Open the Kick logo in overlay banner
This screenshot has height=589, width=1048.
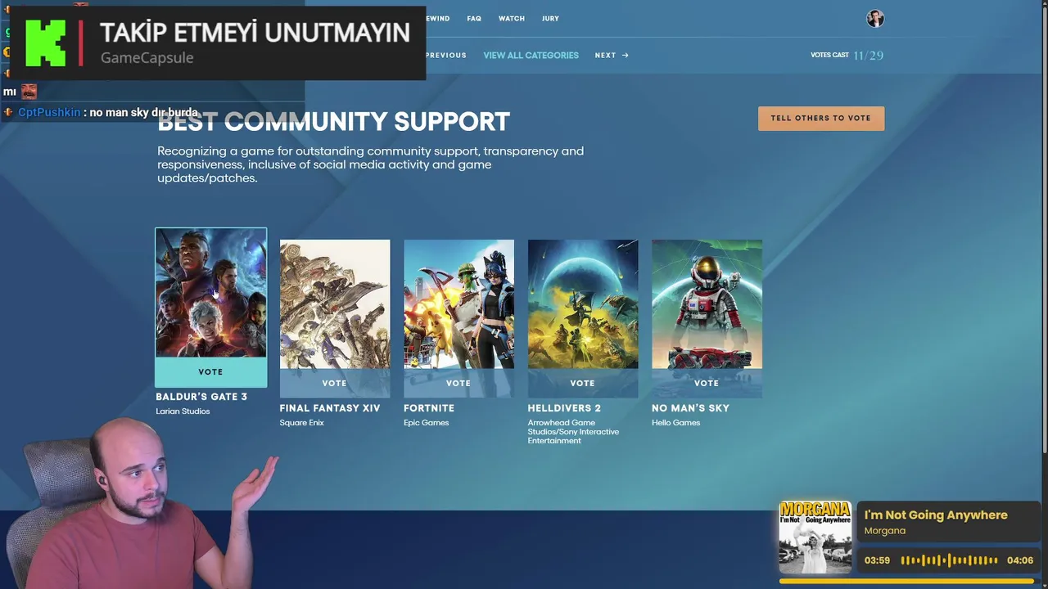click(x=45, y=43)
